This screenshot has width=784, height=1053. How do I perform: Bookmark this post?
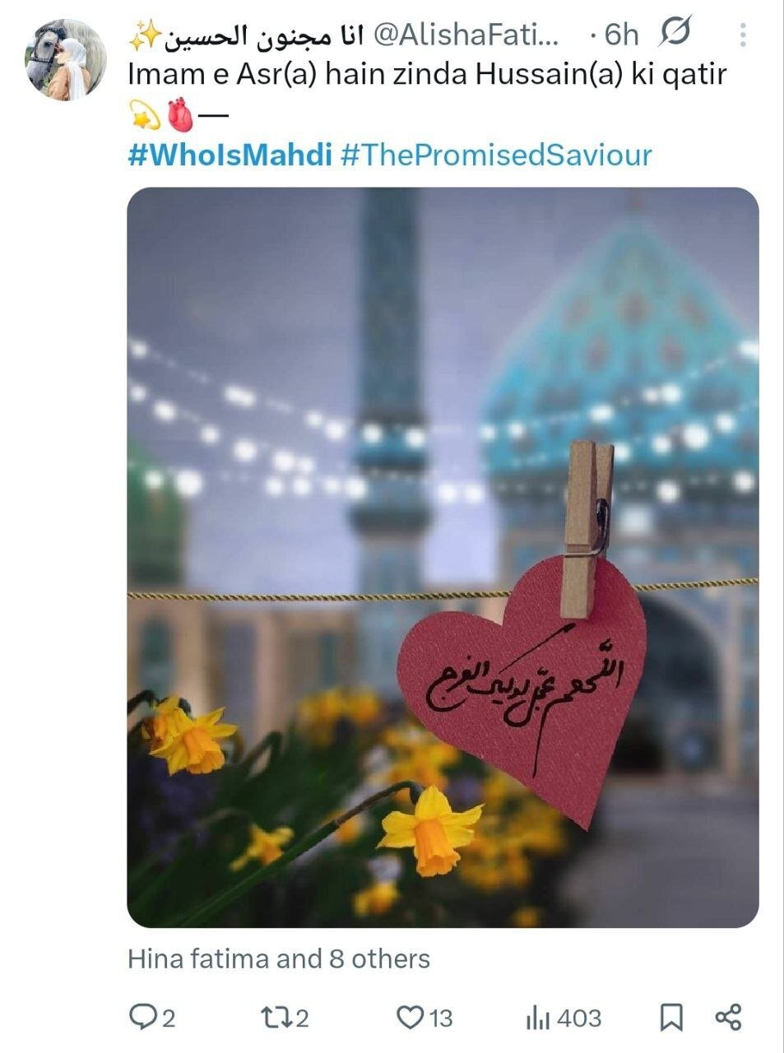click(671, 1018)
